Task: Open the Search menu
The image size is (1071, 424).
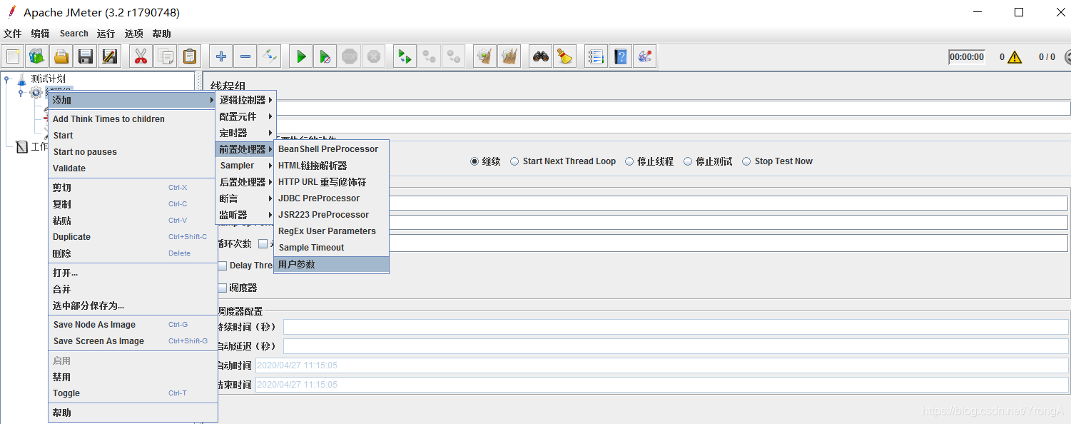Action: point(73,34)
